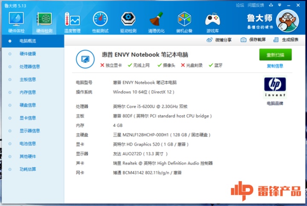307x206 pixels.
Task: Select 电池信息 in the sidebar
Action: (33, 144)
